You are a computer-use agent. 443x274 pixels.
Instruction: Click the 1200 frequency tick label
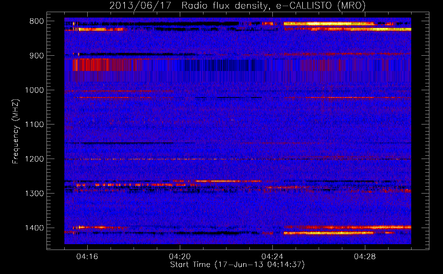point(34,159)
